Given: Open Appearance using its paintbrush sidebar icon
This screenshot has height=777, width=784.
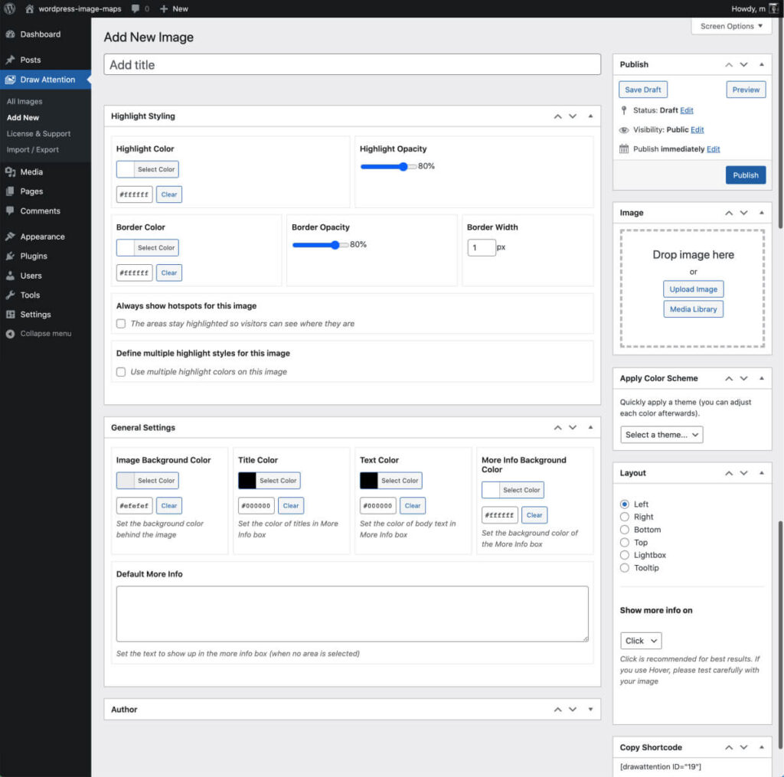Looking at the screenshot, I should [x=10, y=236].
